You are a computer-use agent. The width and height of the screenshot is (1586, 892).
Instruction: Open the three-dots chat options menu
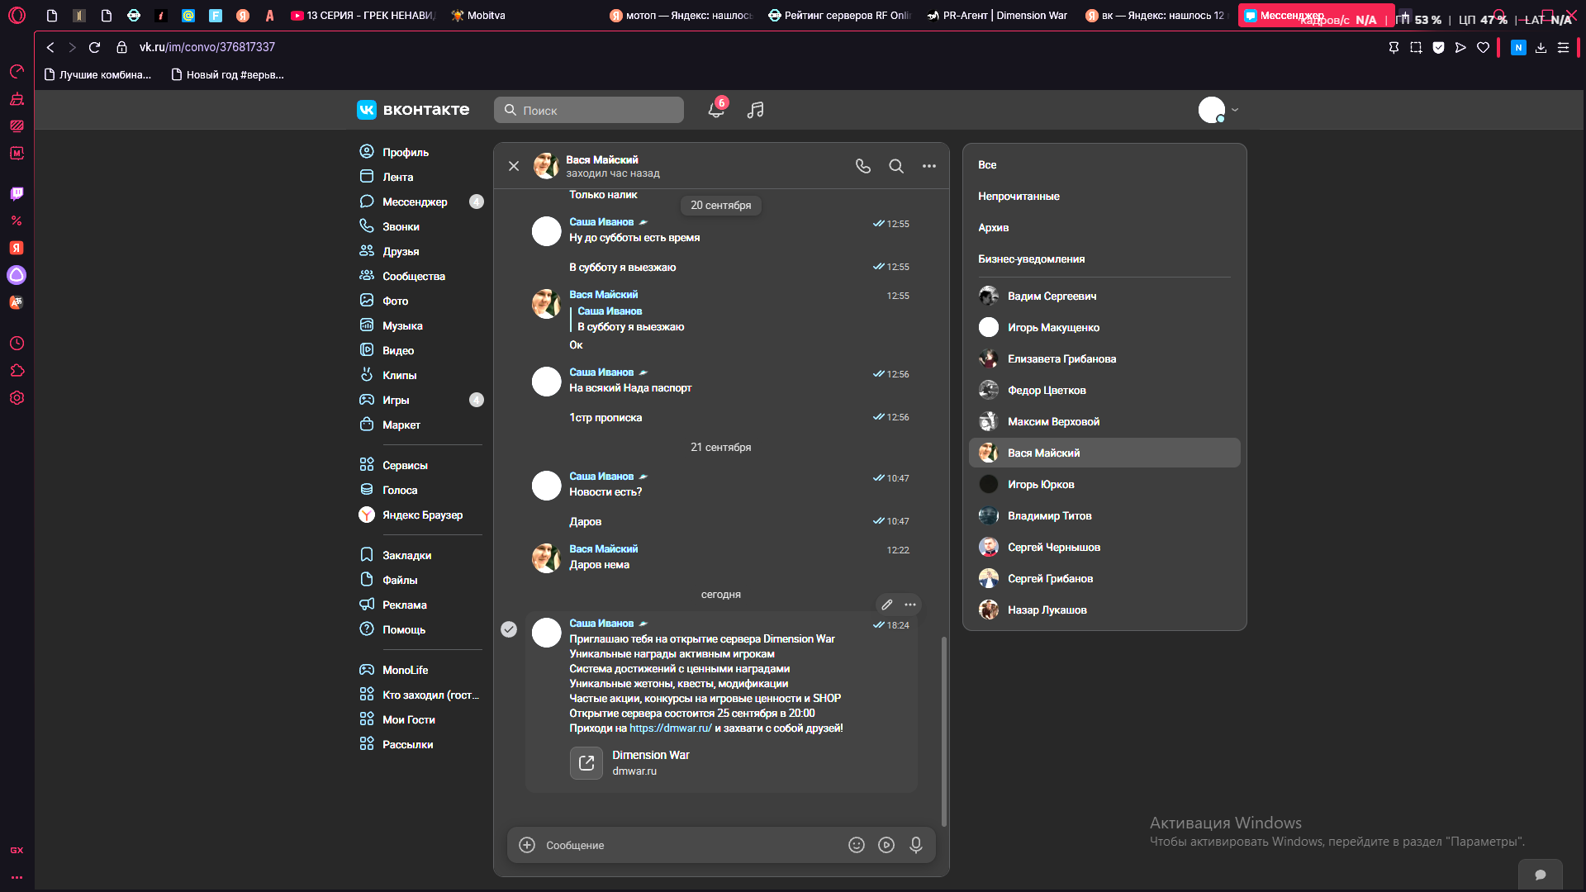pyautogui.click(x=929, y=166)
